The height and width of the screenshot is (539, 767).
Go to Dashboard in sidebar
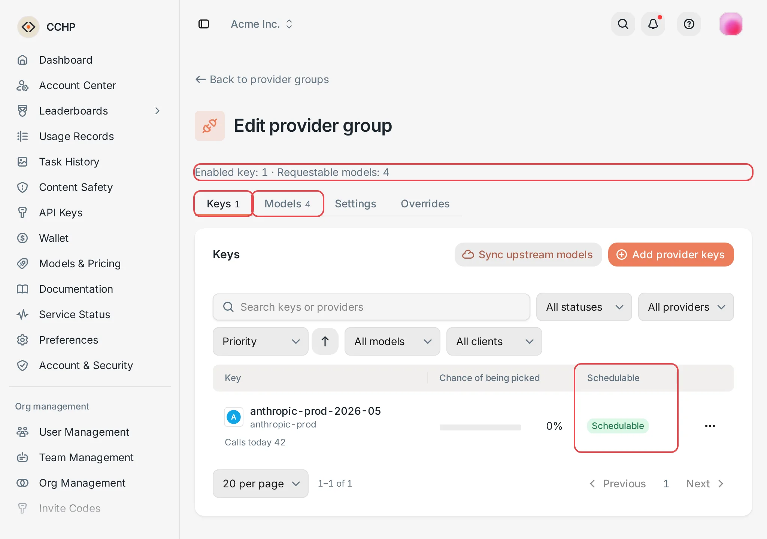point(90,60)
